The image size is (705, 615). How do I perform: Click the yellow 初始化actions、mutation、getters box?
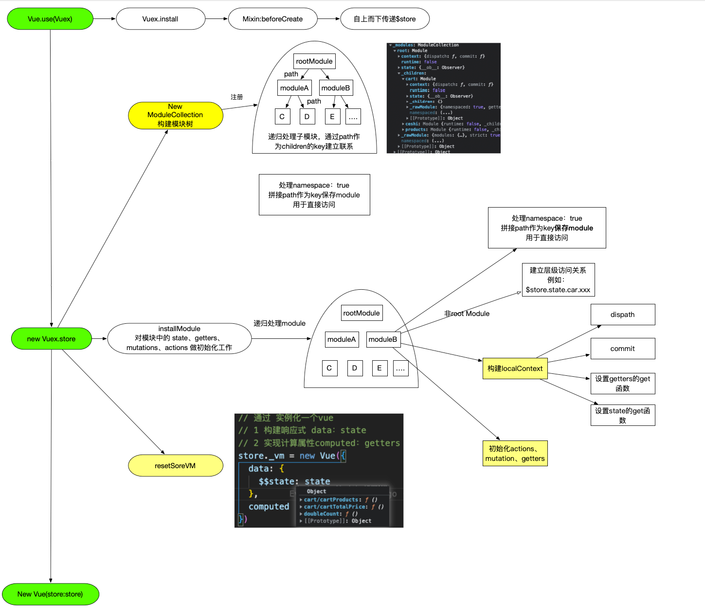(515, 454)
